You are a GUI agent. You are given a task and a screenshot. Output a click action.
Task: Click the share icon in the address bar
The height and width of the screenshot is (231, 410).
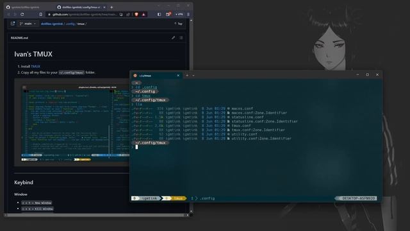pos(128,14)
